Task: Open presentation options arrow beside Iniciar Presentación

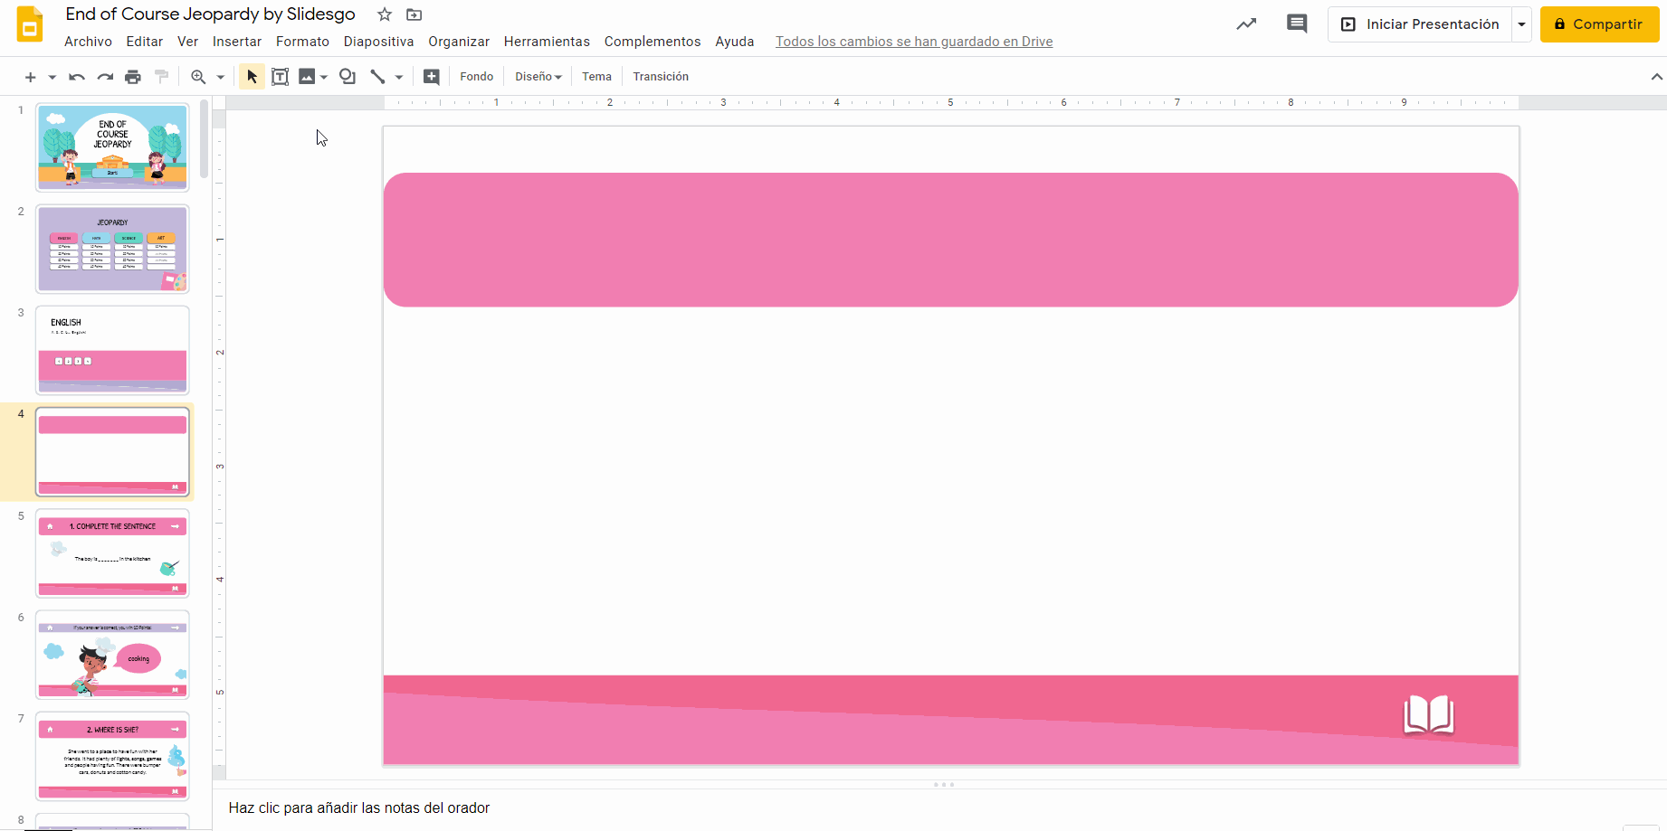Action: point(1522,24)
